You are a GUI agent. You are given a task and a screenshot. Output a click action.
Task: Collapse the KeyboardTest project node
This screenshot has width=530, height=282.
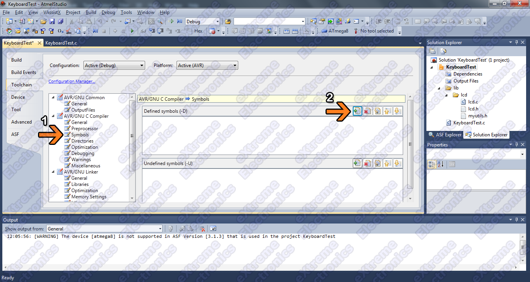432,67
